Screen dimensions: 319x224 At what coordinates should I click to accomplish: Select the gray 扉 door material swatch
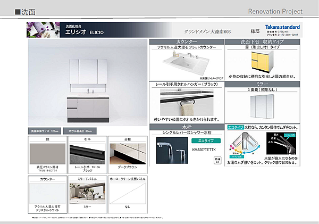pyautogui.click(x=48, y=154)
